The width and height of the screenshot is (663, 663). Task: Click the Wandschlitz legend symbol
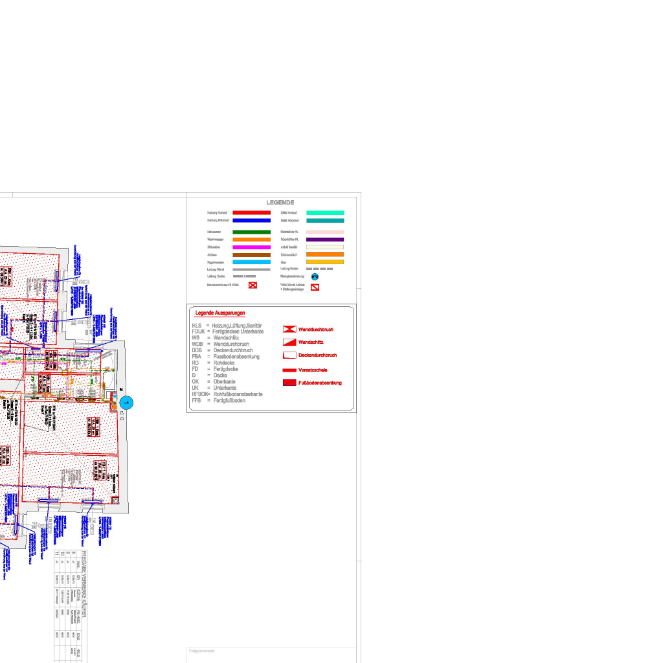pyautogui.click(x=289, y=343)
